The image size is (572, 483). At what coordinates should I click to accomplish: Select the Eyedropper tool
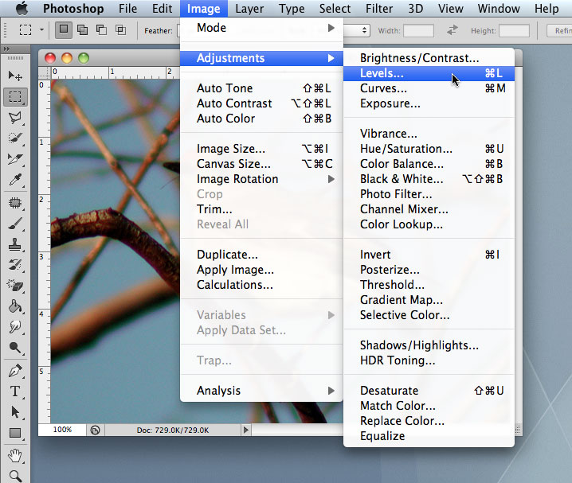[15, 180]
